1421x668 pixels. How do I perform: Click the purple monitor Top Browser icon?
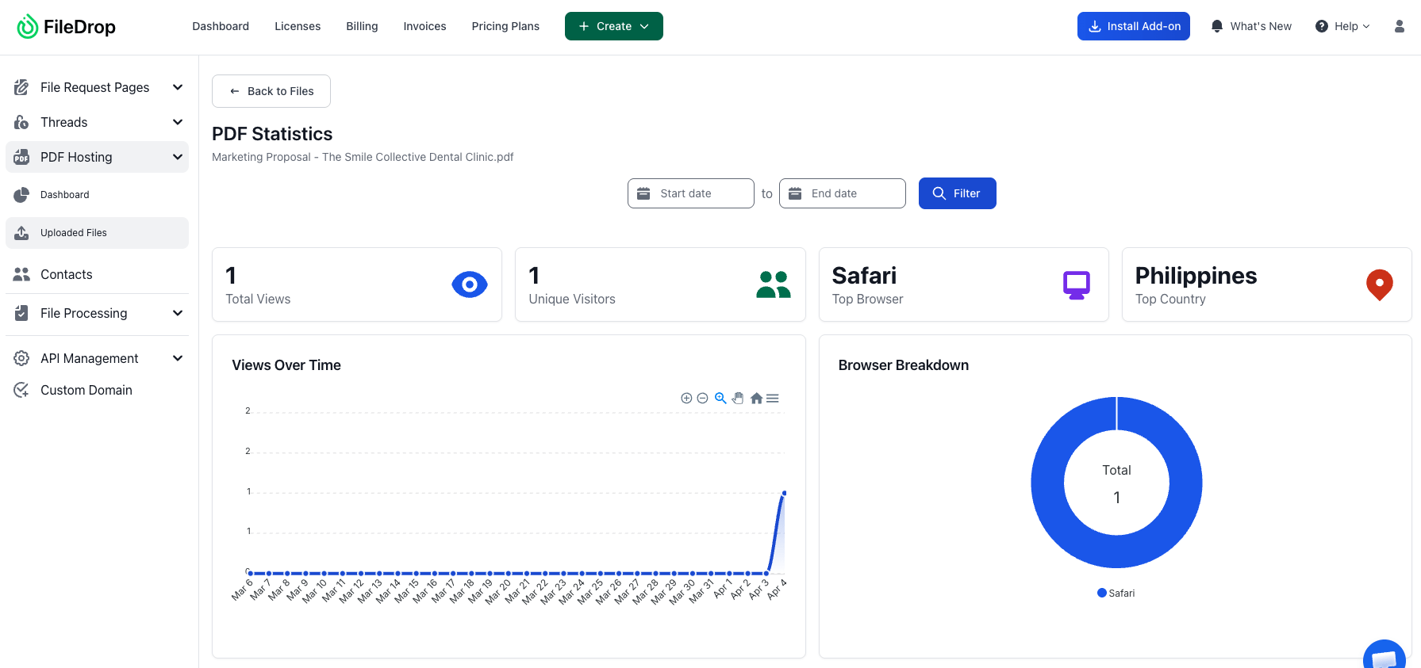tap(1076, 284)
